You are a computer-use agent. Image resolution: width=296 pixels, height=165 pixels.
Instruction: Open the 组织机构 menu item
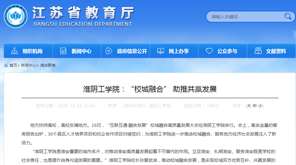coord(32,51)
